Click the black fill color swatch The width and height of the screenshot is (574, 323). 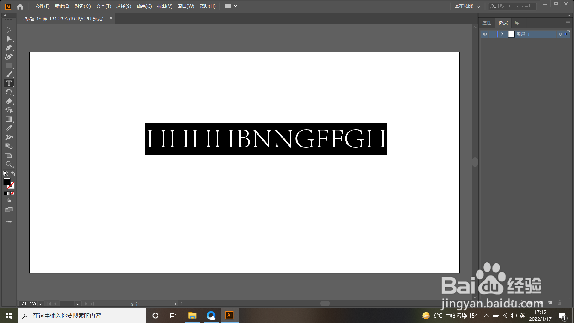[7, 182]
